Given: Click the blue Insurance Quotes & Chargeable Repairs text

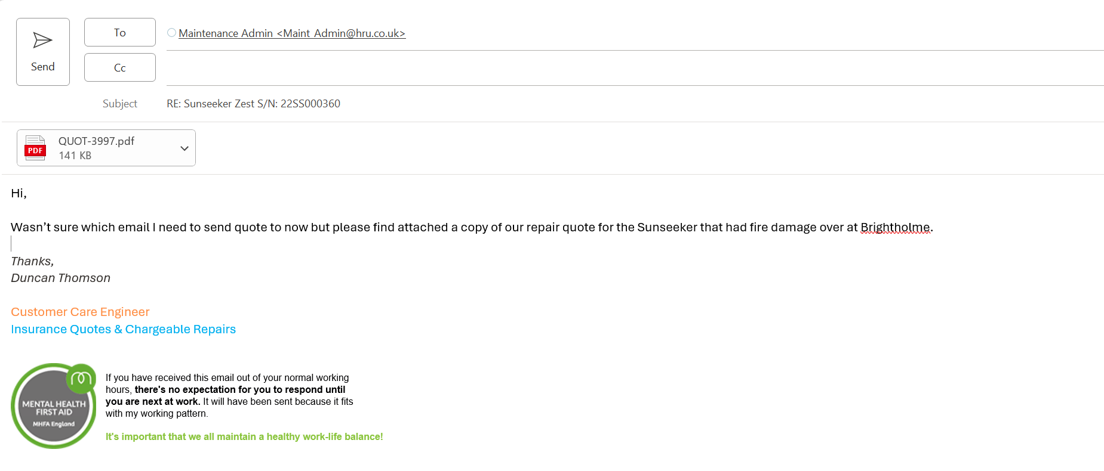Looking at the screenshot, I should coord(123,329).
